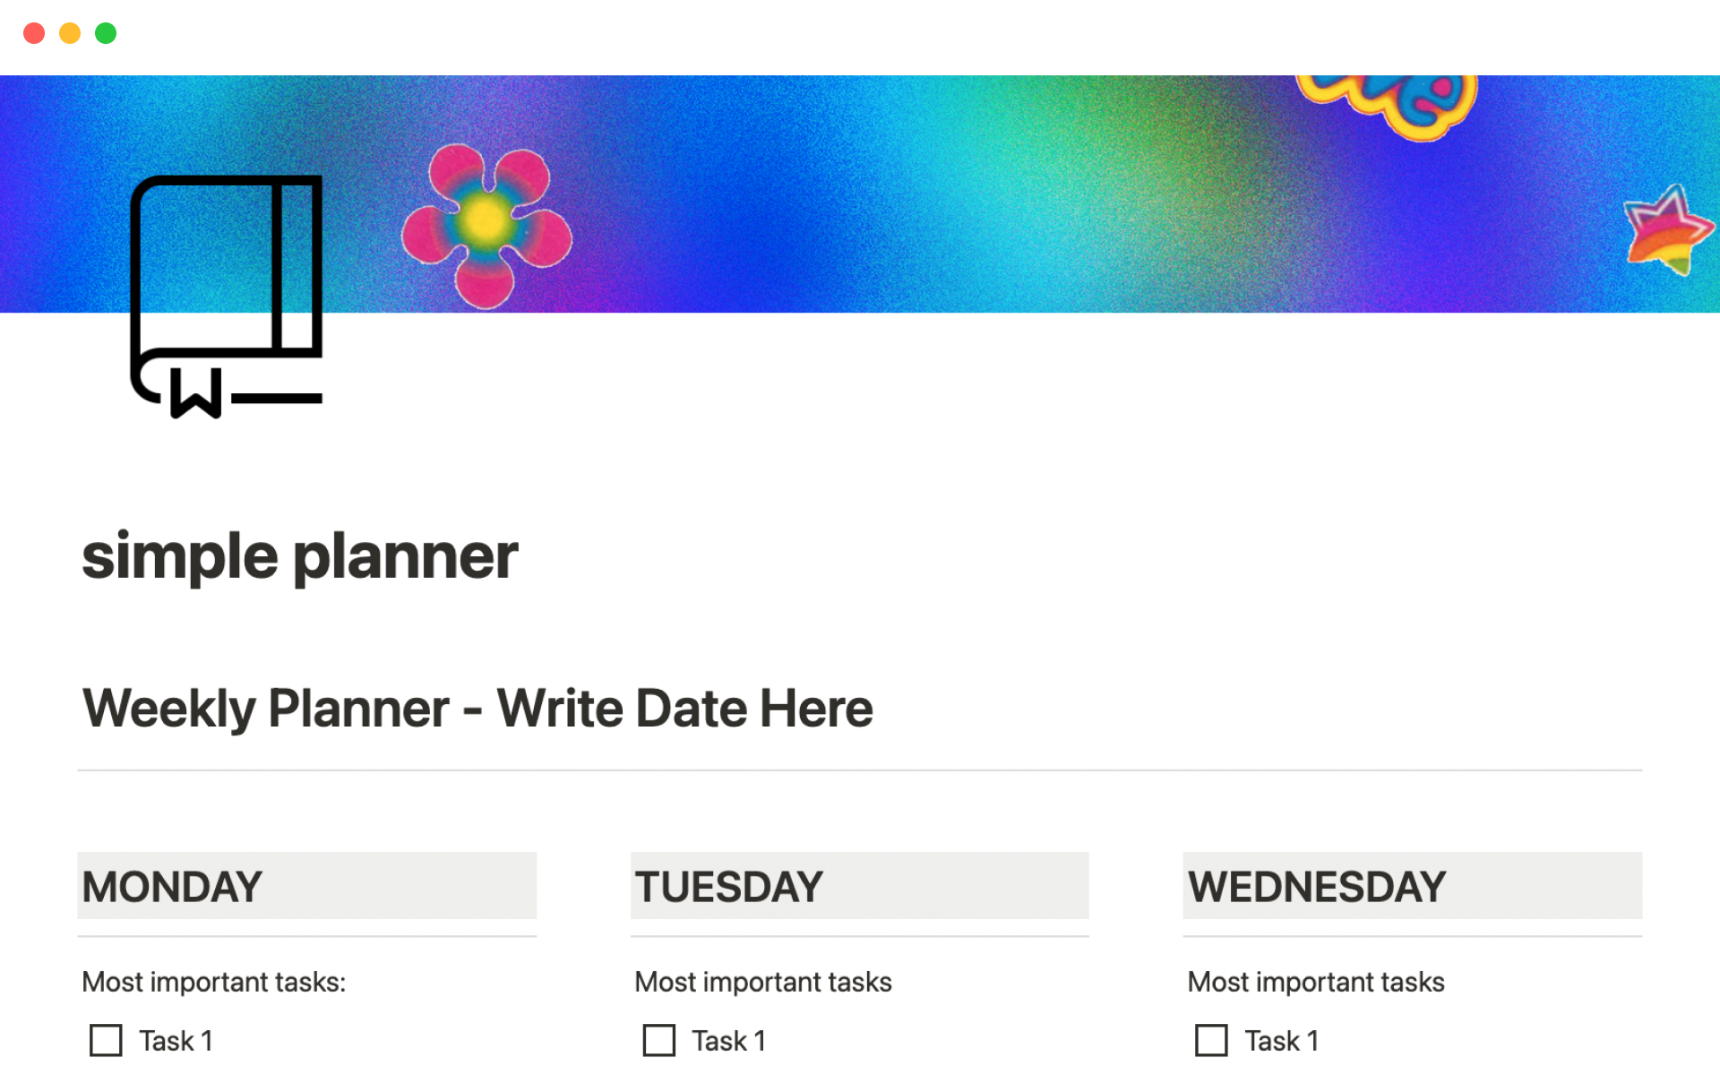Click "Most important tasks" text under Tuesday
1720x1075 pixels.
click(x=762, y=982)
